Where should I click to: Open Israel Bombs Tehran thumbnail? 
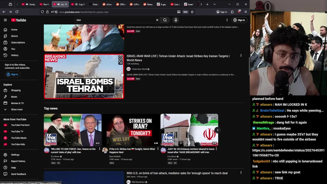click(x=84, y=76)
